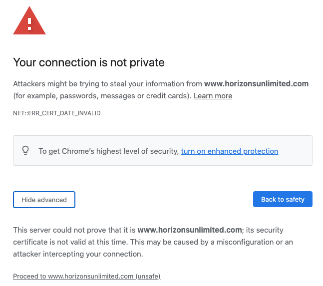Click the steal your information from phrase
323x286 pixels.
(156, 84)
